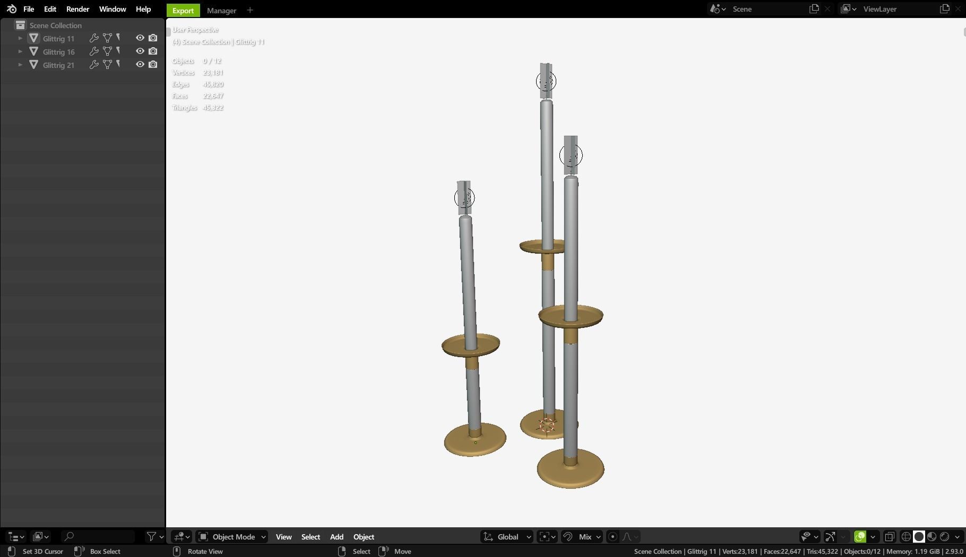Select Scene Collection in the outliner
This screenshot has width=966, height=557.
tap(55, 25)
